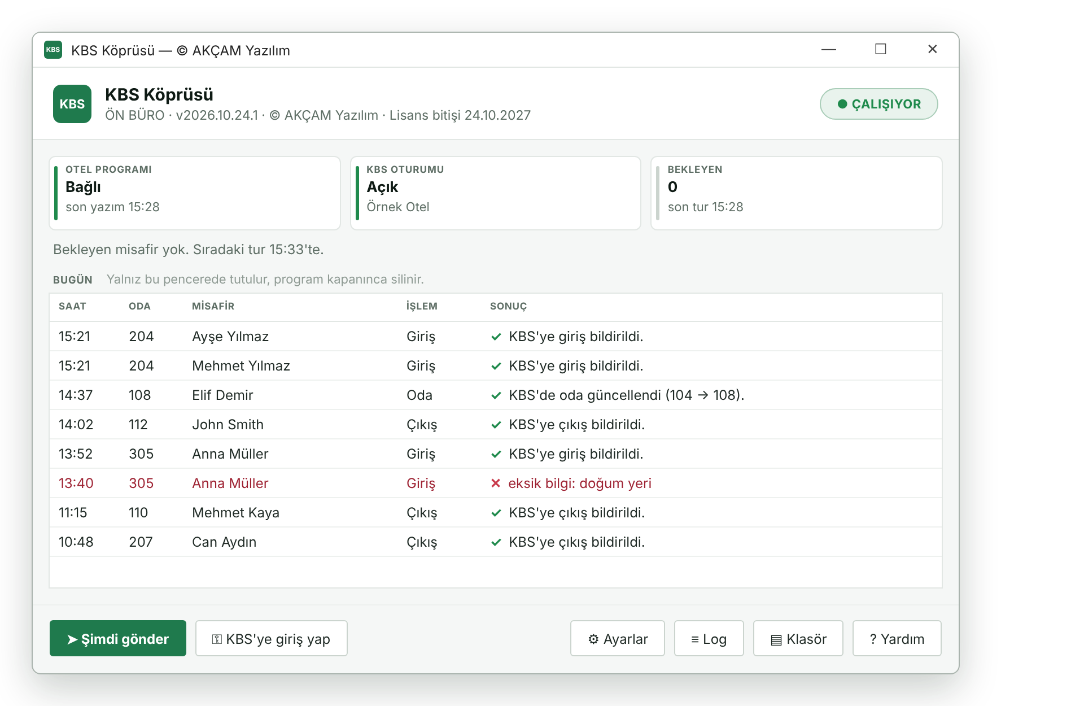Click the Bekleyen 0 status card
This screenshot has height=706, width=1084.
pyautogui.click(x=797, y=193)
